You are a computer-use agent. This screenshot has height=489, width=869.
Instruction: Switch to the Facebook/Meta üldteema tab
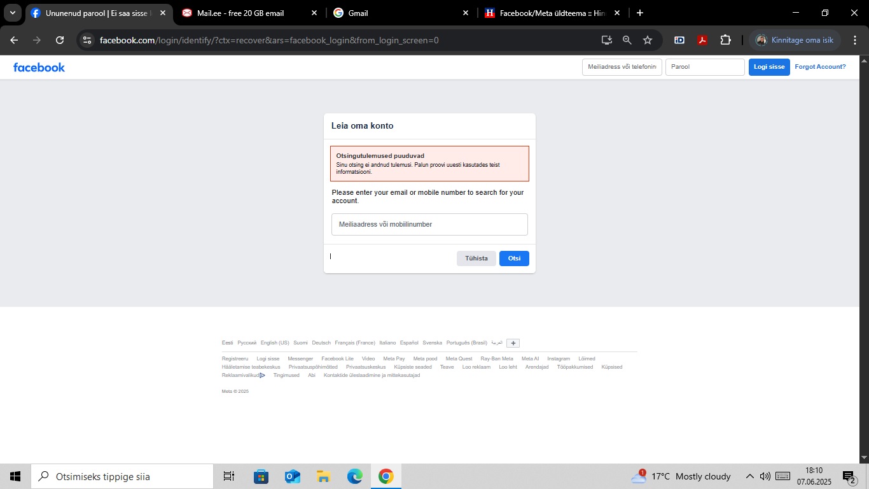tap(552, 13)
